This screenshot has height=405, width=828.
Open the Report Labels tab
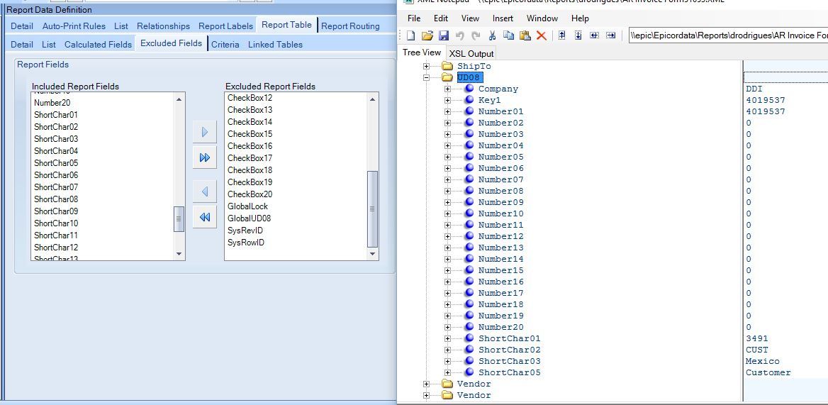tap(225, 26)
